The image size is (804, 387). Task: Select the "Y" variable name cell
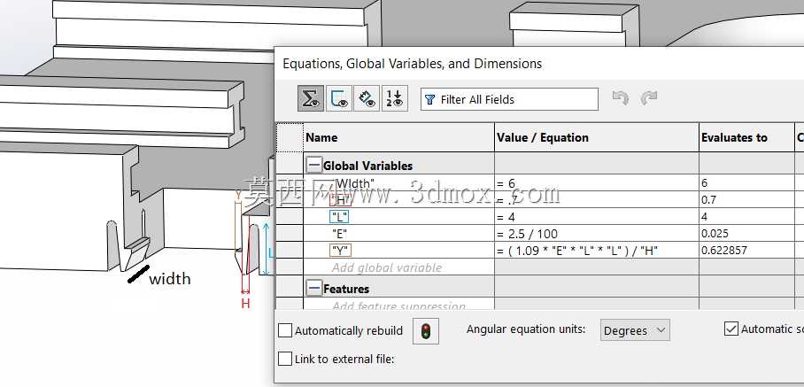399,251
